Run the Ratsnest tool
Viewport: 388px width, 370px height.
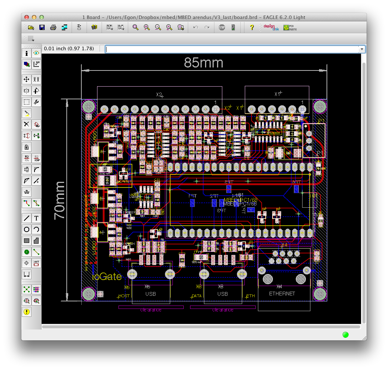pos(27,289)
